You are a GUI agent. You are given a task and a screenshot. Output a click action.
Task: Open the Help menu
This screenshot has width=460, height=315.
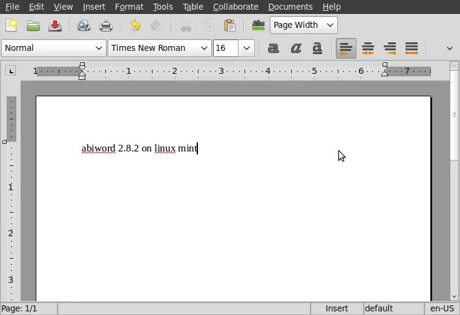(332, 7)
